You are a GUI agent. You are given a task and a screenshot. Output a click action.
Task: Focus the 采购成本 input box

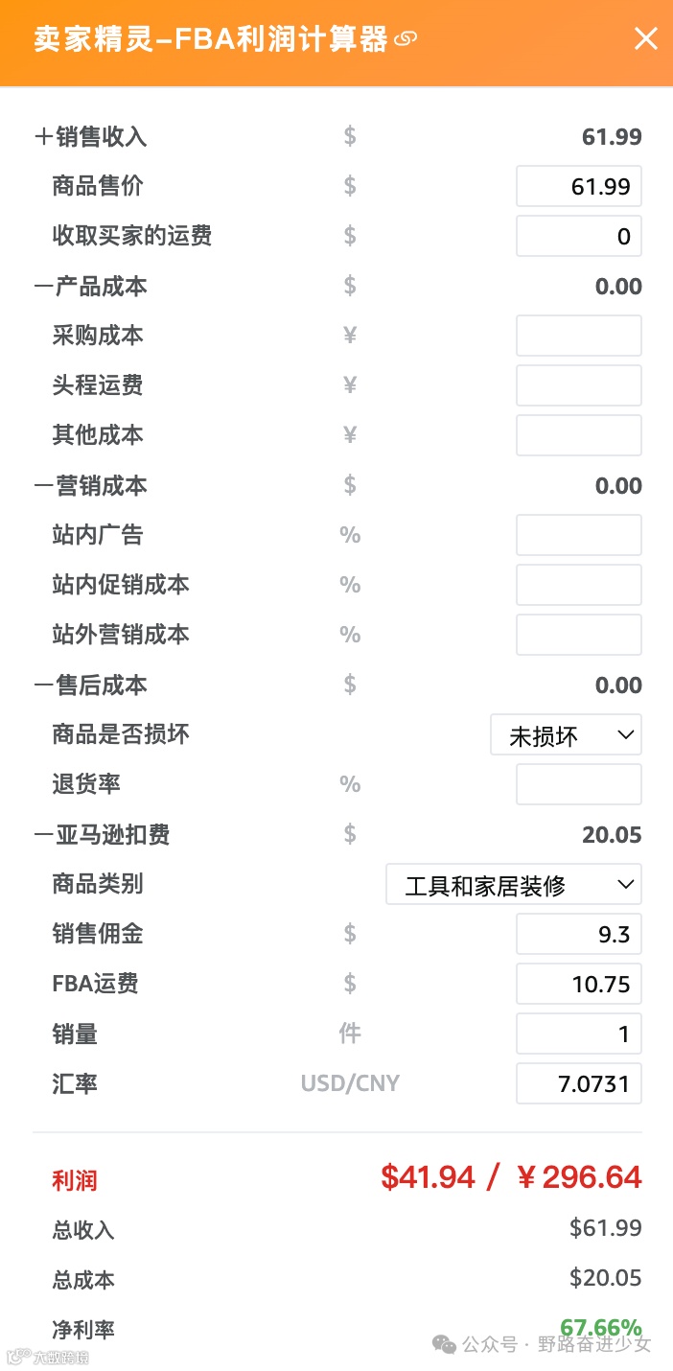coord(578,337)
